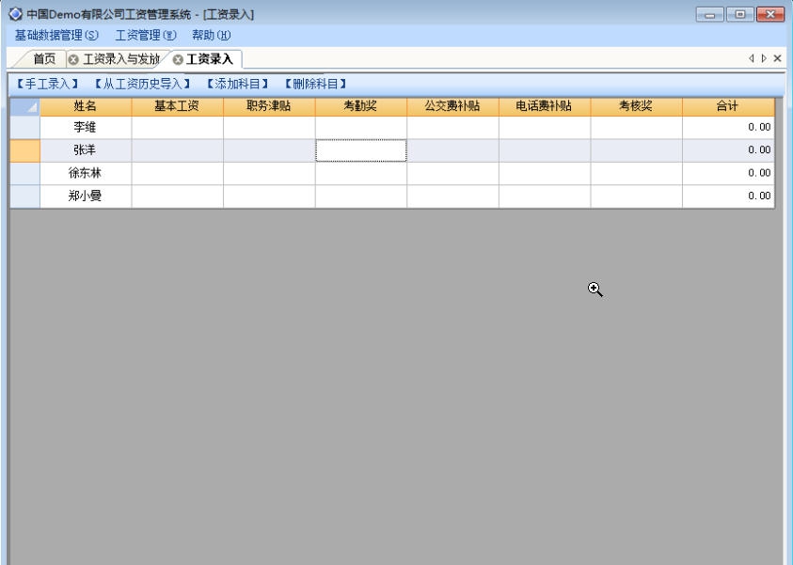Click 考勤奖 cell for 张洋
This screenshot has width=793, height=565.
361,150
